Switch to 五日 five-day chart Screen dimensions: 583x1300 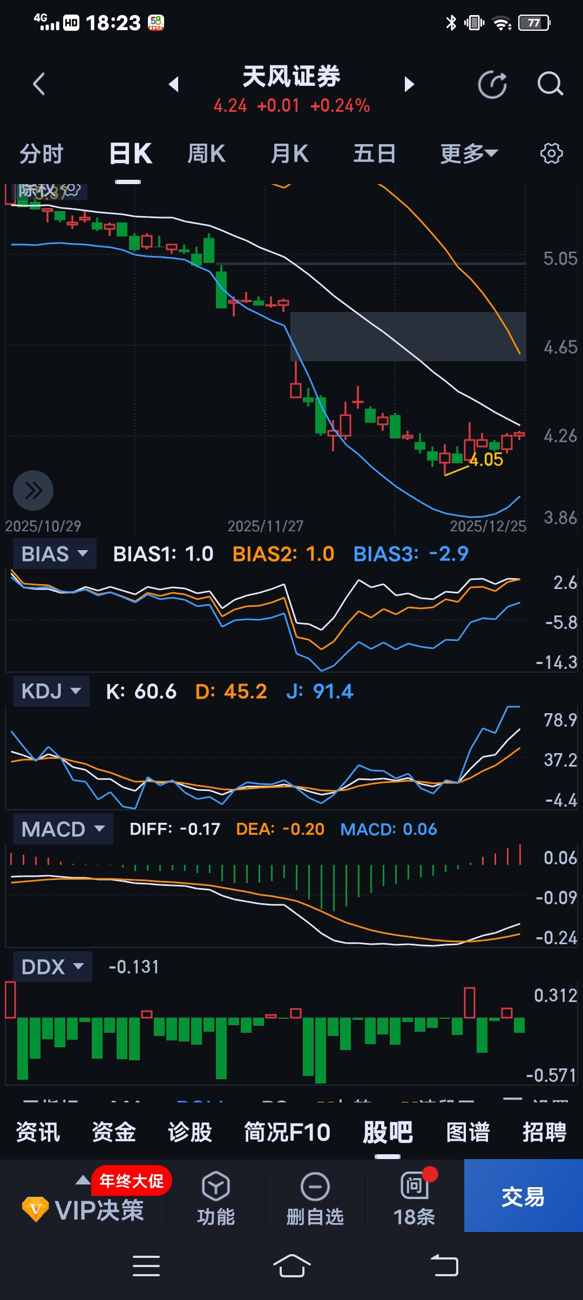pyautogui.click(x=375, y=154)
